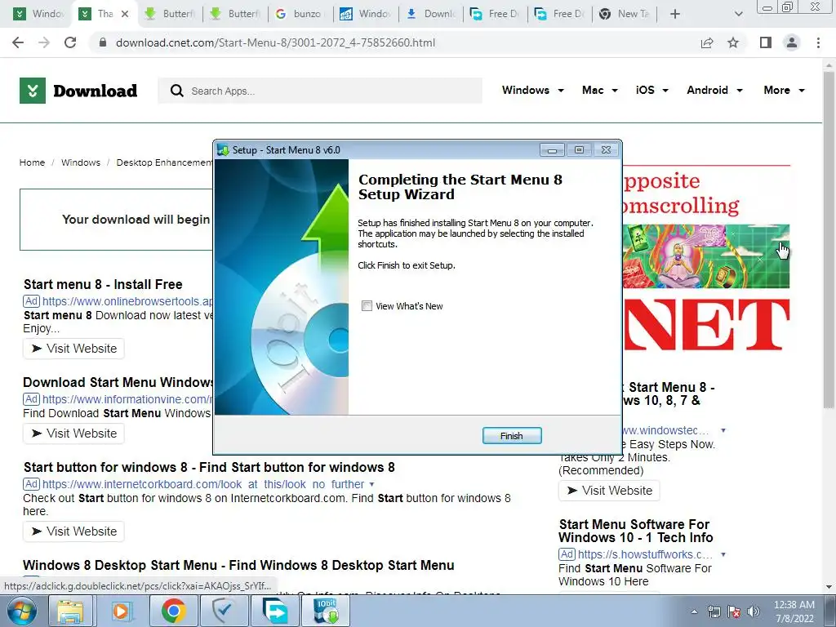
Task: Click the page vertical scrollbar thumb
Action: [829, 240]
